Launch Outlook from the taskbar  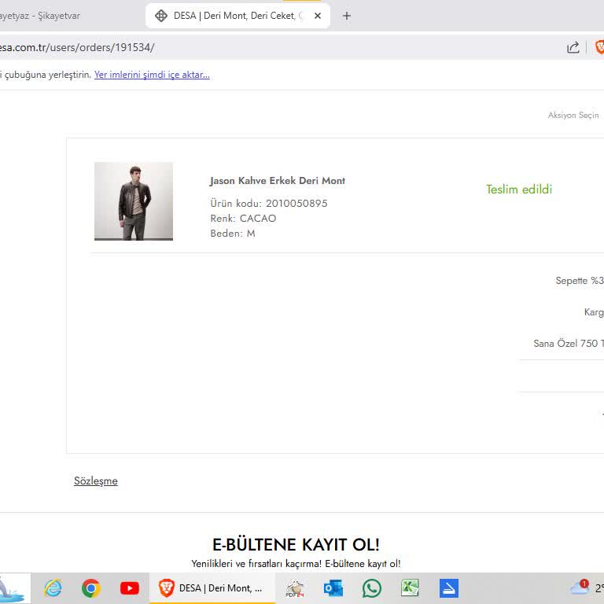(x=333, y=588)
